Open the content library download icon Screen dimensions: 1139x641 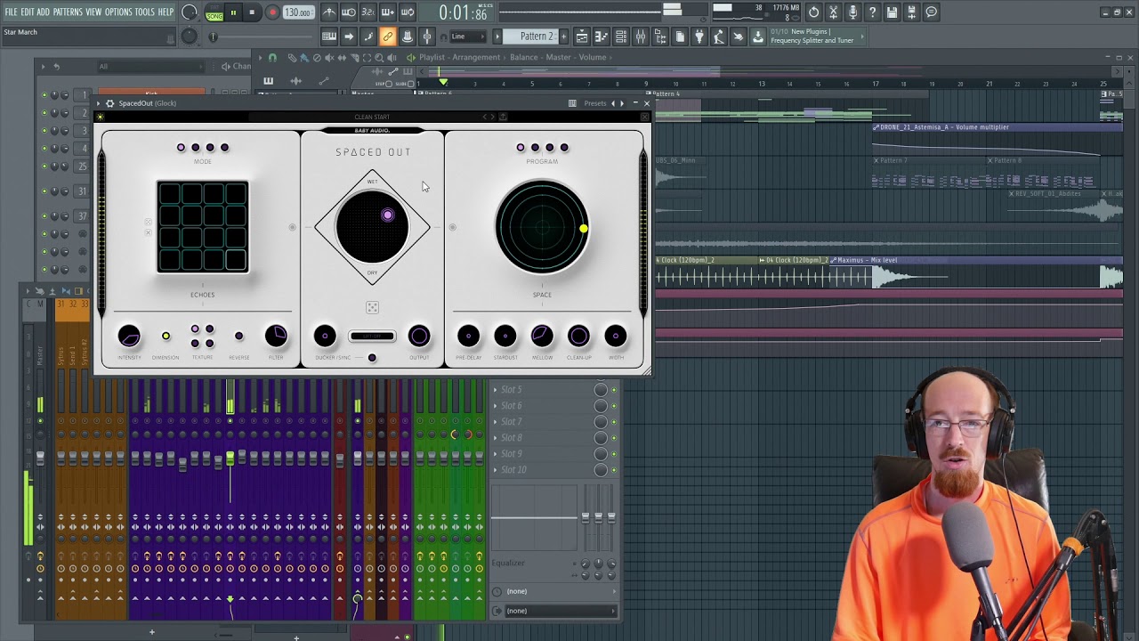point(758,37)
